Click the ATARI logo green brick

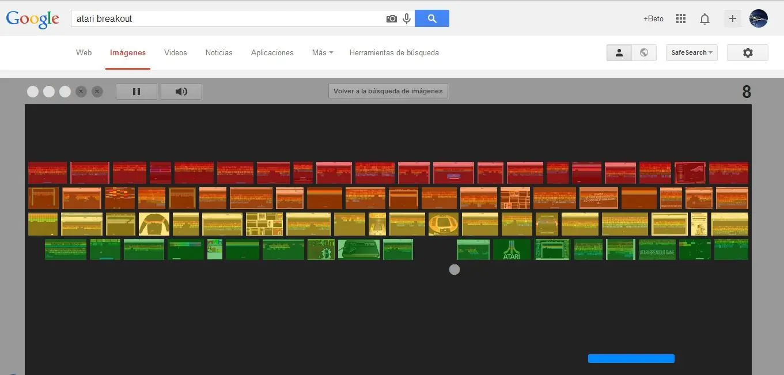coord(512,249)
